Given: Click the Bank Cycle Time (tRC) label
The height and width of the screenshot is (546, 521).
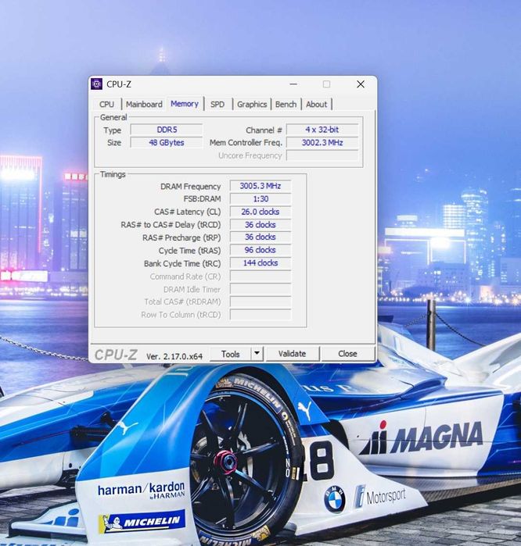Looking at the screenshot, I should (x=182, y=263).
